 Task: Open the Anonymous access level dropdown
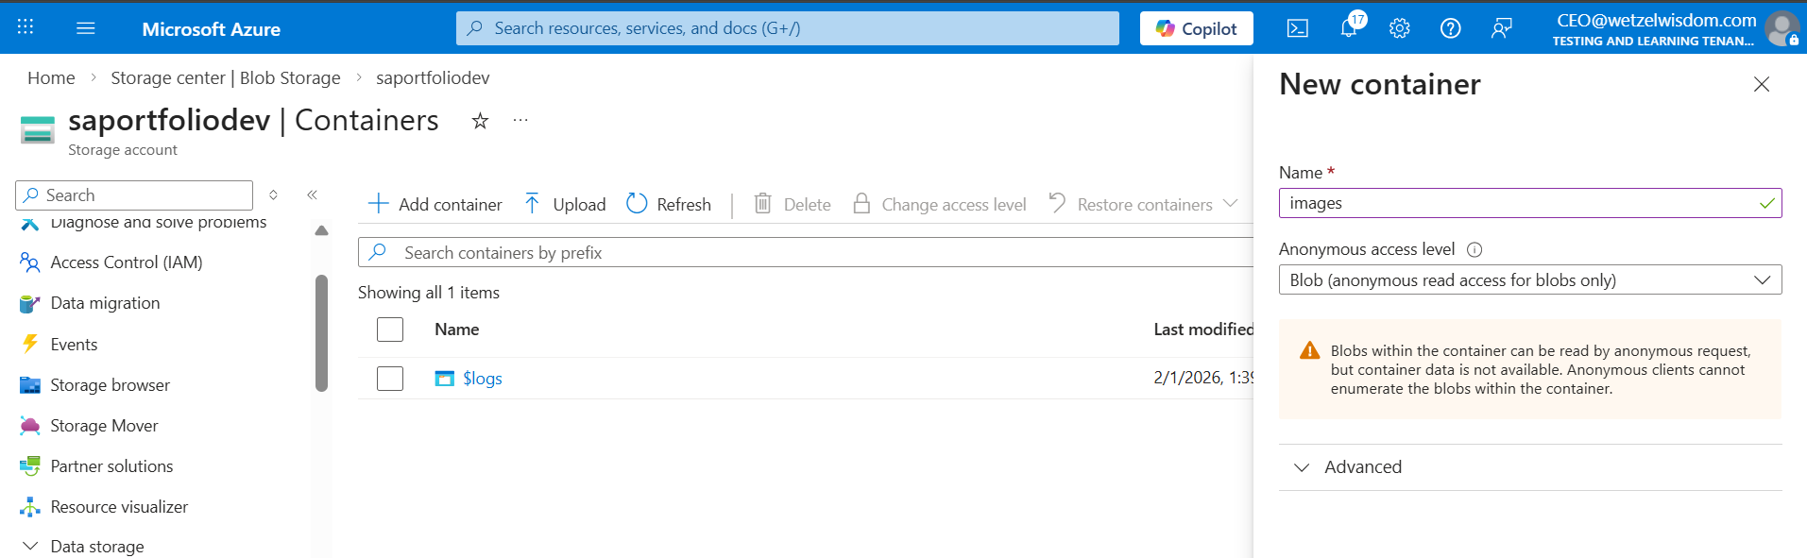[x=1529, y=280]
